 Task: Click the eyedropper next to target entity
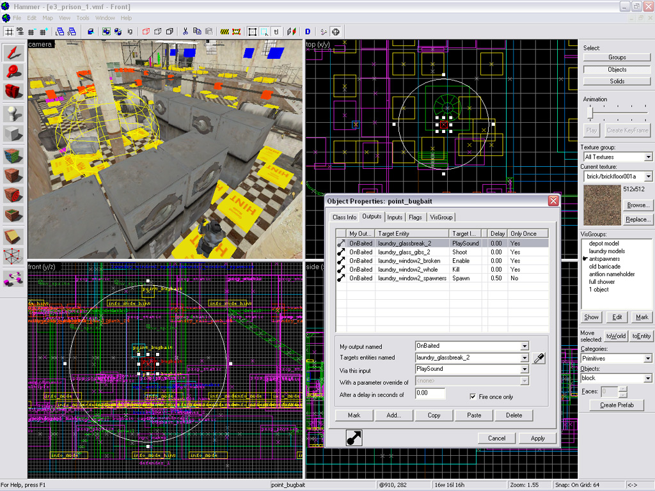point(539,358)
